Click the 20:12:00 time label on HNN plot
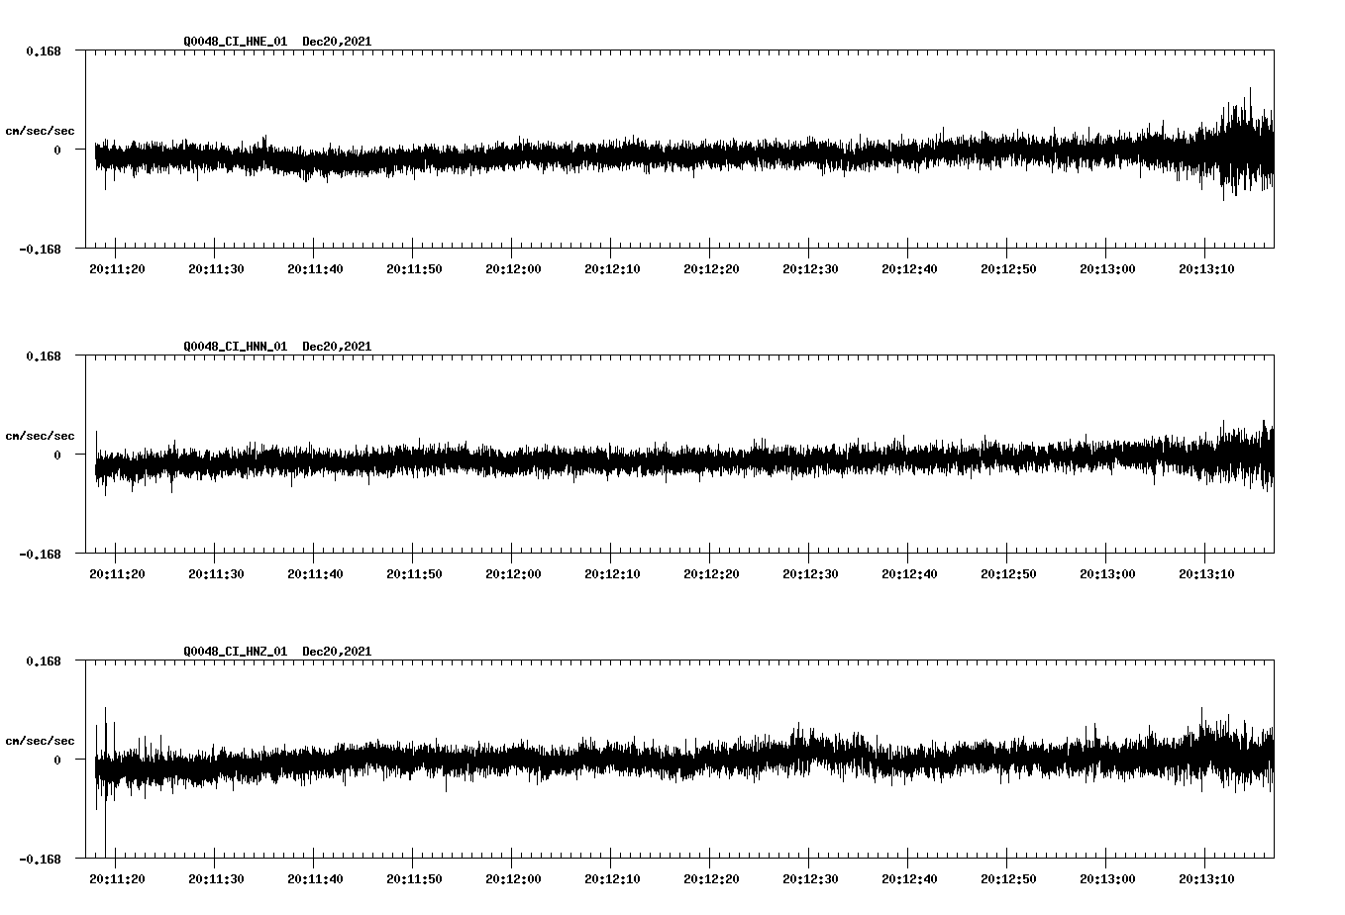 [x=513, y=574]
